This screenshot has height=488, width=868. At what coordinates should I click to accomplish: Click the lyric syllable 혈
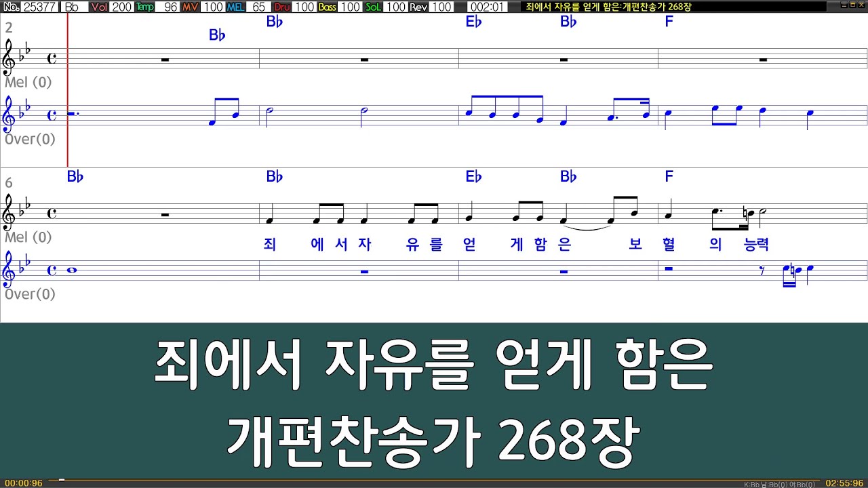click(x=669, y=245)
